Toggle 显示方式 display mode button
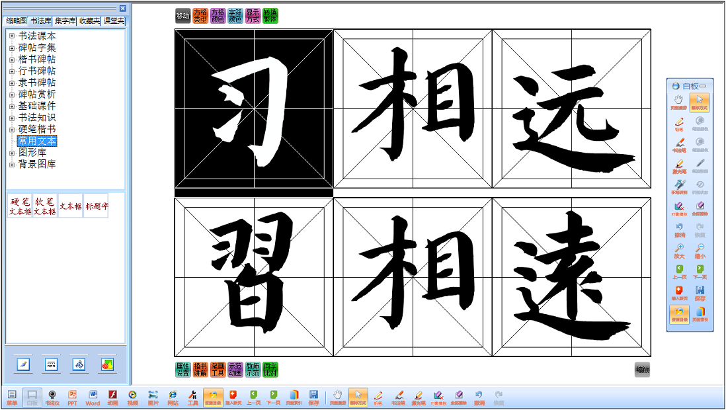Screen dimensions: 726x410 click(x=253, y=16)
